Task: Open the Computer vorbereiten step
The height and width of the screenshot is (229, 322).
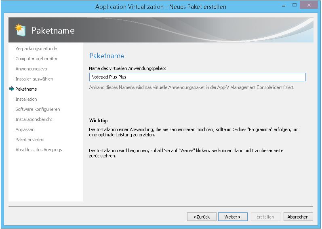Action: (x=37, y=59)
